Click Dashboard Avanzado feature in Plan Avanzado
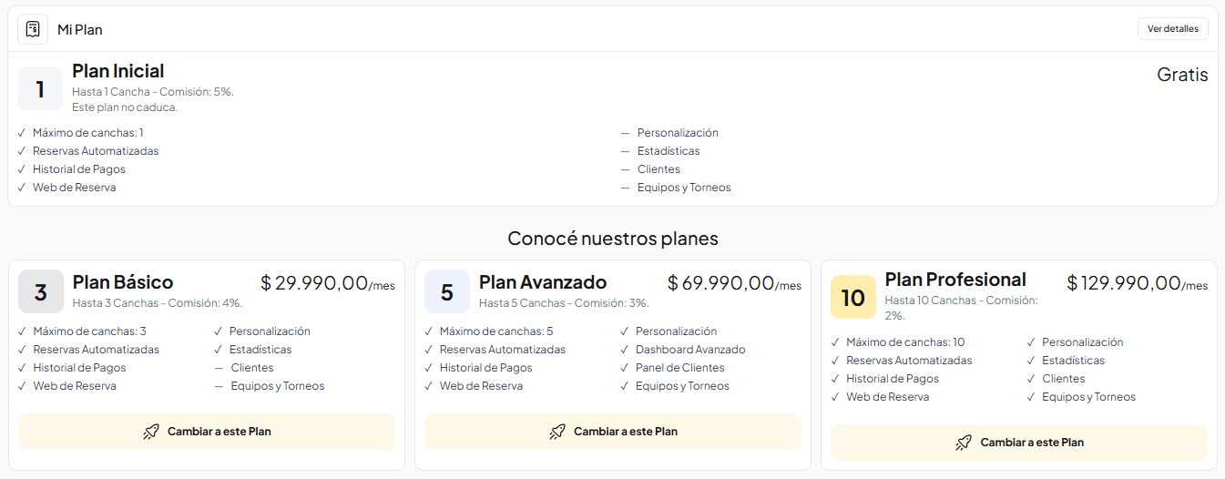 tap(690, 350)
